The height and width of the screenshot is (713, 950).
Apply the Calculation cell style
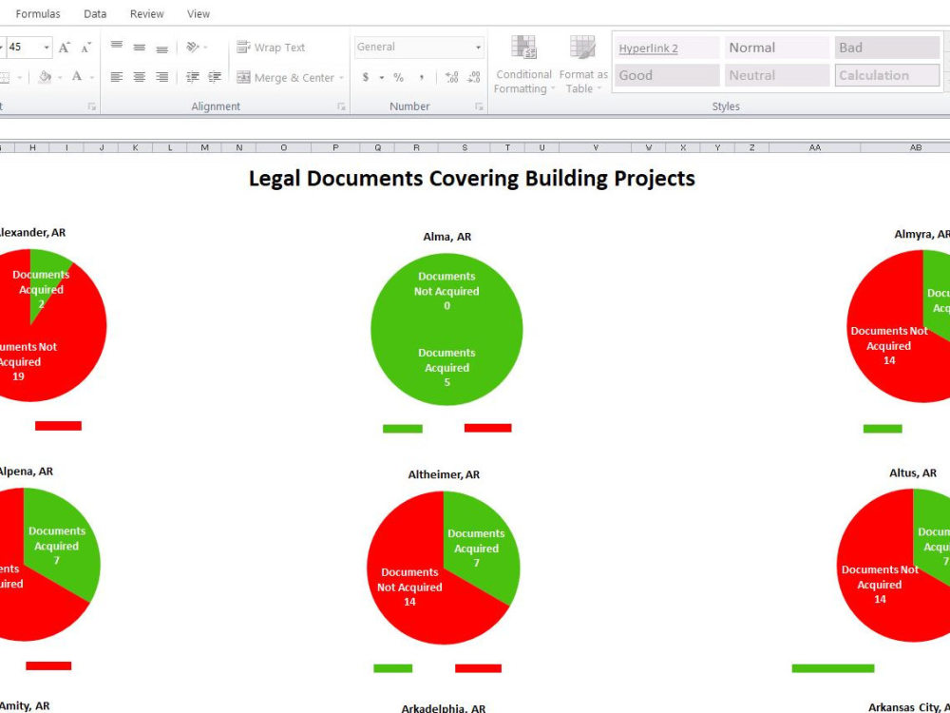[x=887, y=75]
